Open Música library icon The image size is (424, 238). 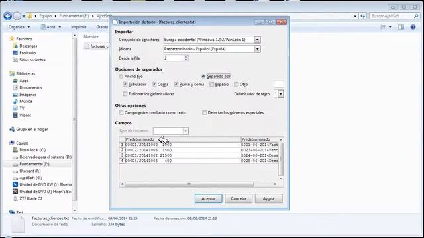(15, 101)
